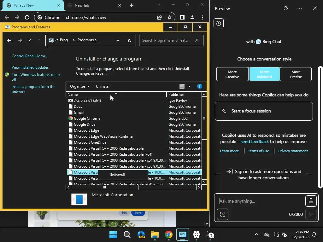Image resolution: width=323 pixels, height=242 pixels.
Task: Click horizontal scroll right arrow of program list
Action: point(199,187)
